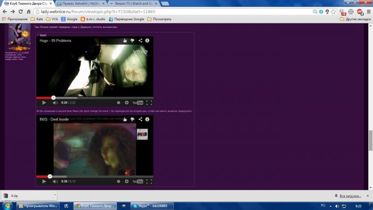Like the Hugo - 99 Problems video
Screen dimensions: 373x210
click(125, 41)
